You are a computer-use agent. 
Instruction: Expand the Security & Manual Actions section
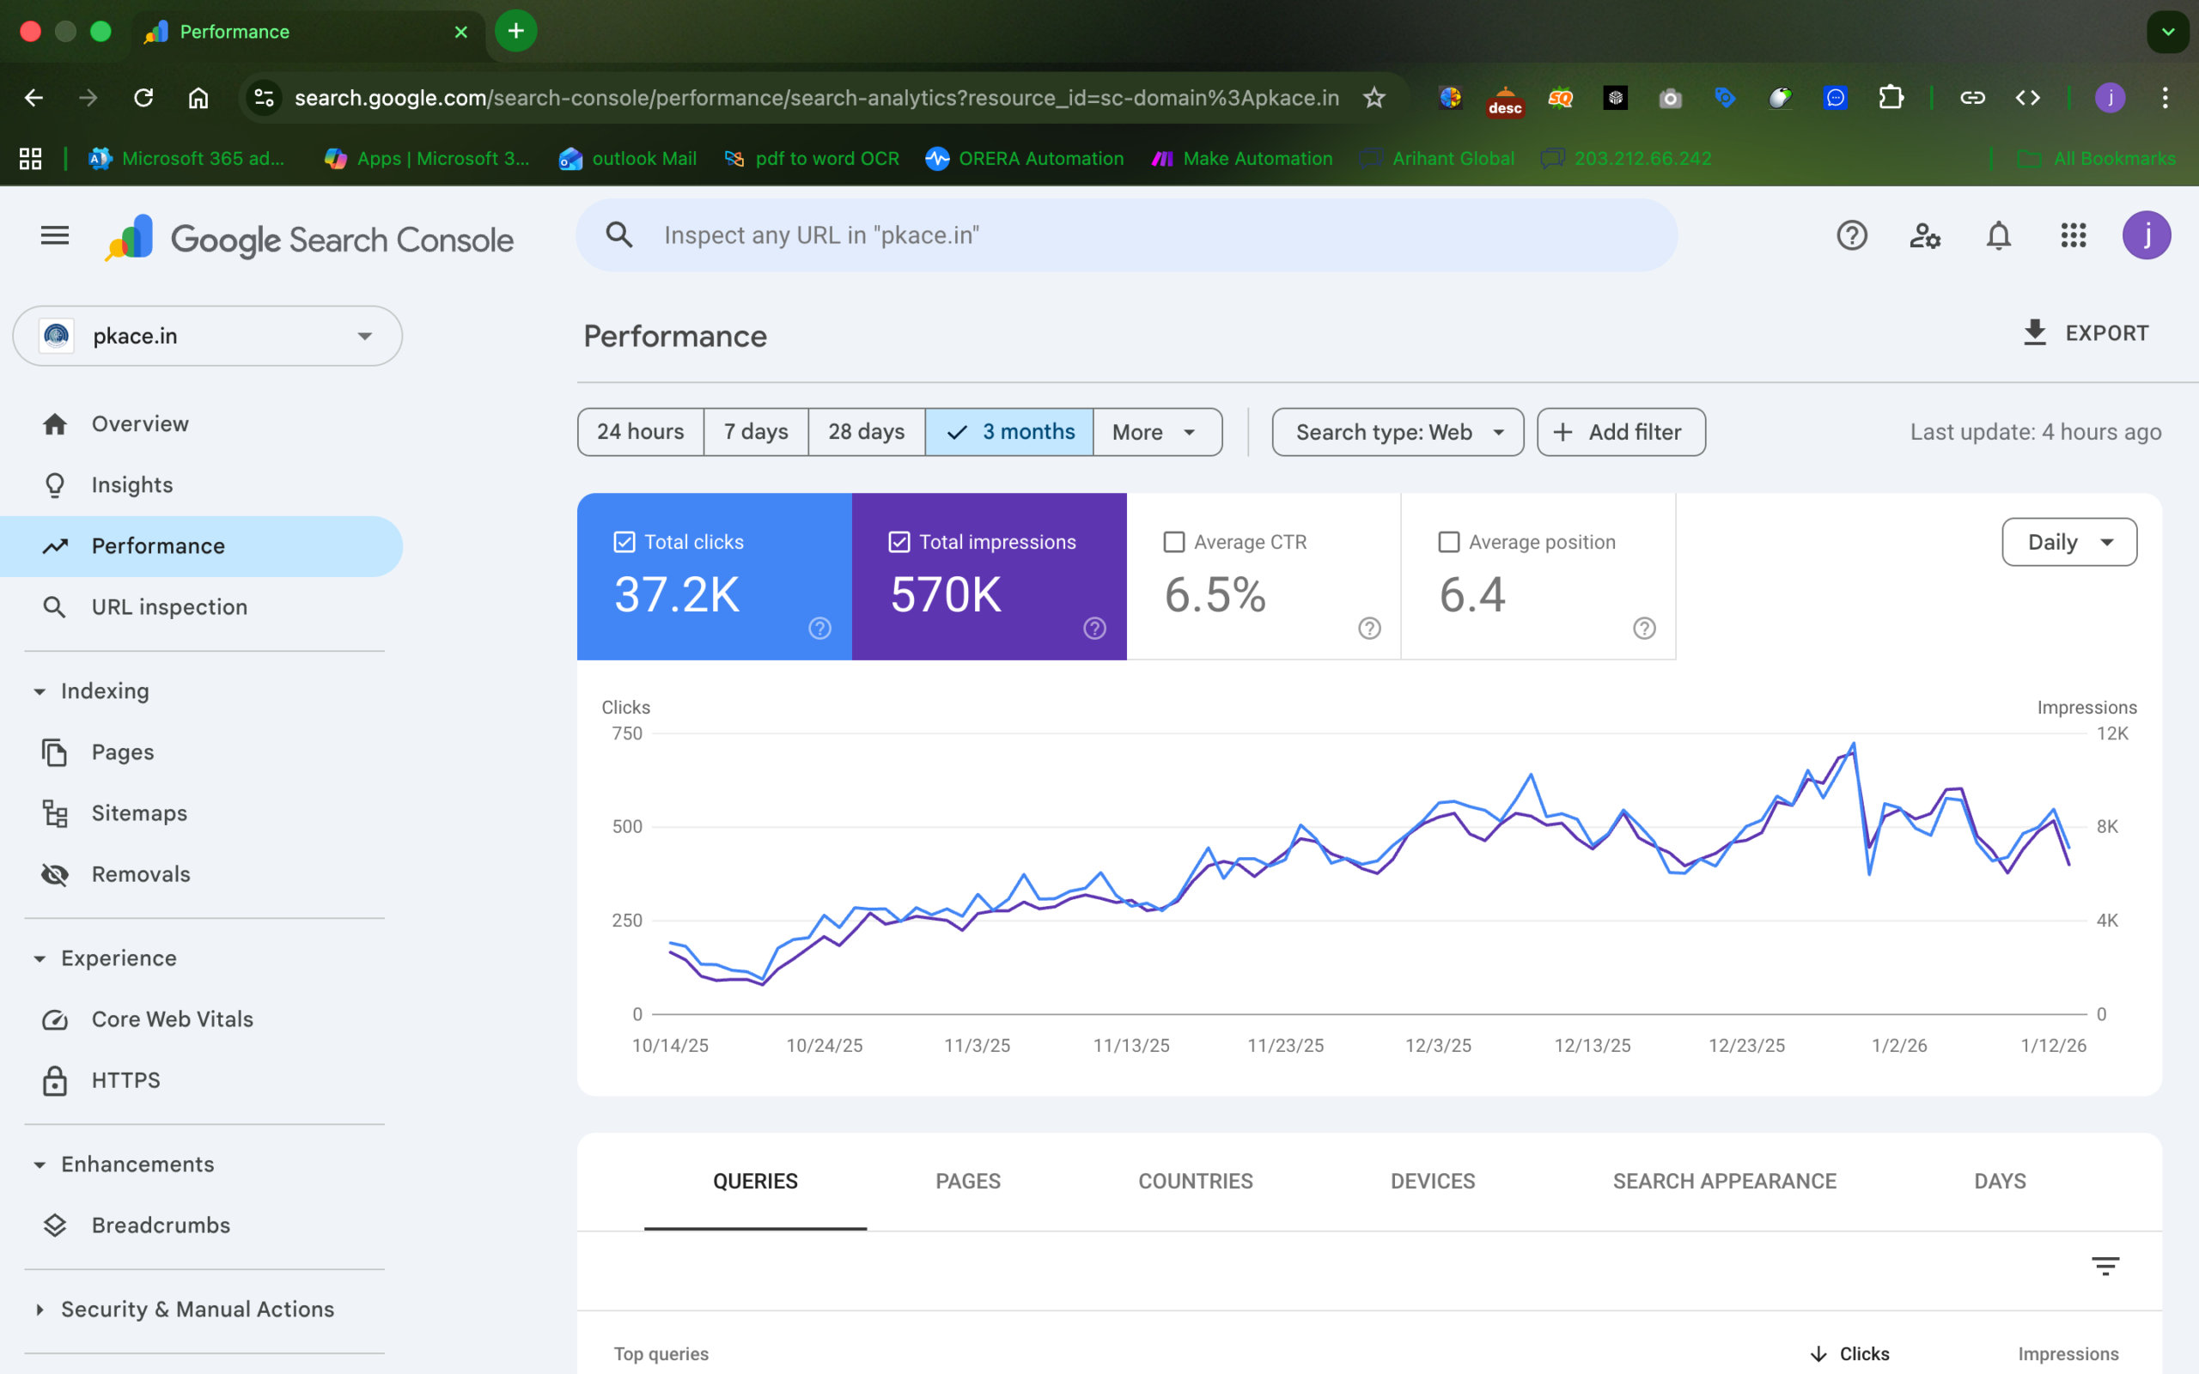tap(196, 1309)
